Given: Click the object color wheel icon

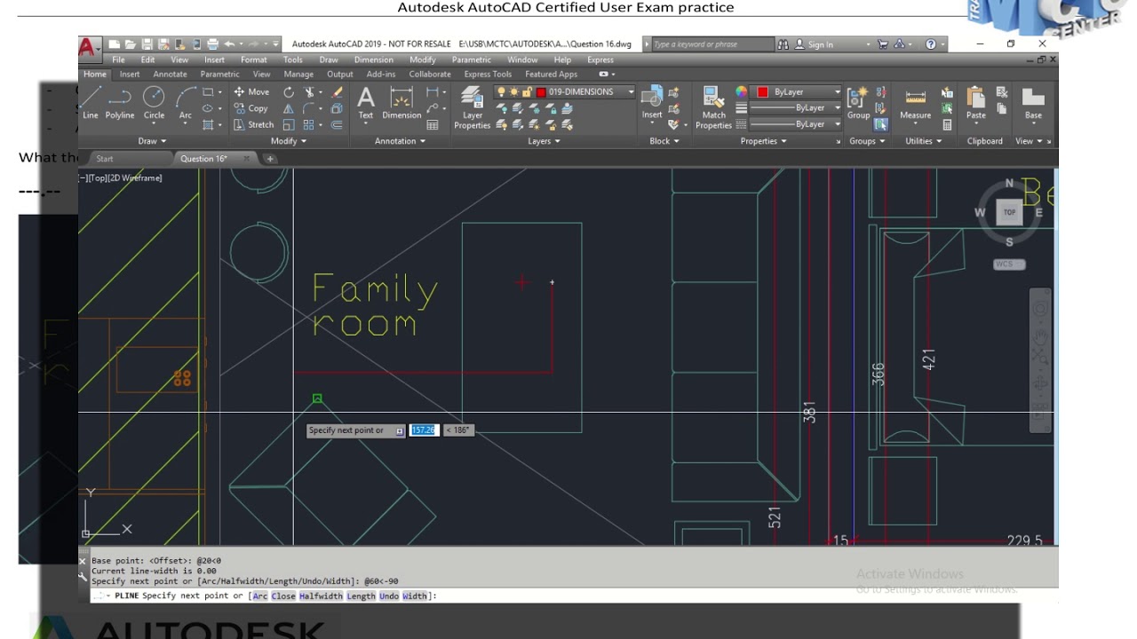Looking at the screenshot, I should point(742,92).
